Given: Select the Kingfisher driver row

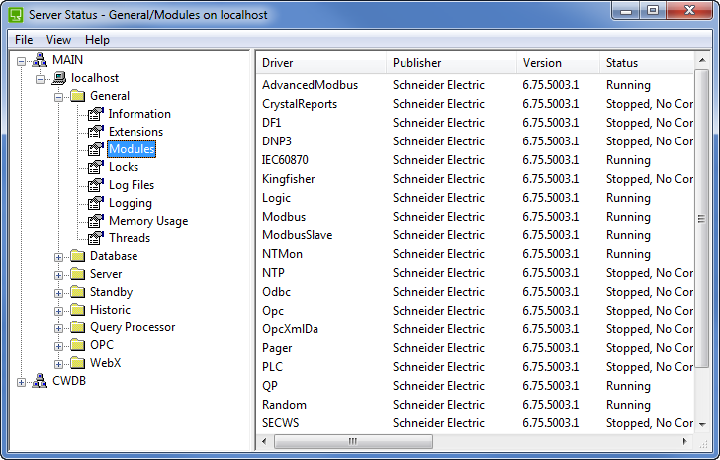Looking at the screenshot, I should point(475,179).
